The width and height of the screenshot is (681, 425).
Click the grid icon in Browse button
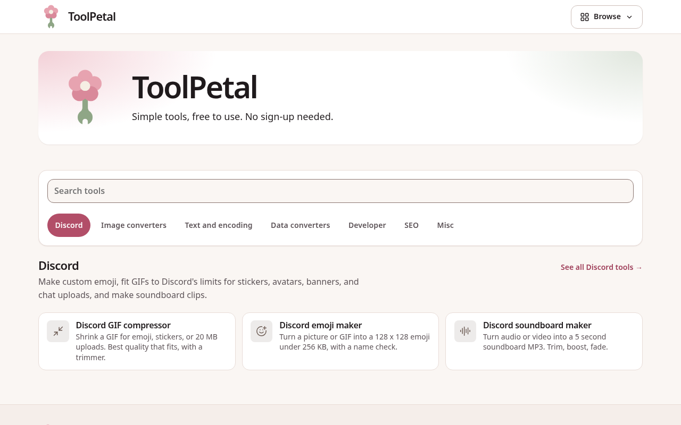pyautogui.click(x=585, y=17)
